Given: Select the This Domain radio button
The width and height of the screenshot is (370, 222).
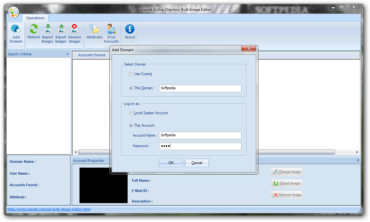Looking at the screenshot, I should click(131, 88).
